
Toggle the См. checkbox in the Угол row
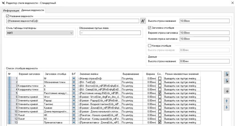160,97
